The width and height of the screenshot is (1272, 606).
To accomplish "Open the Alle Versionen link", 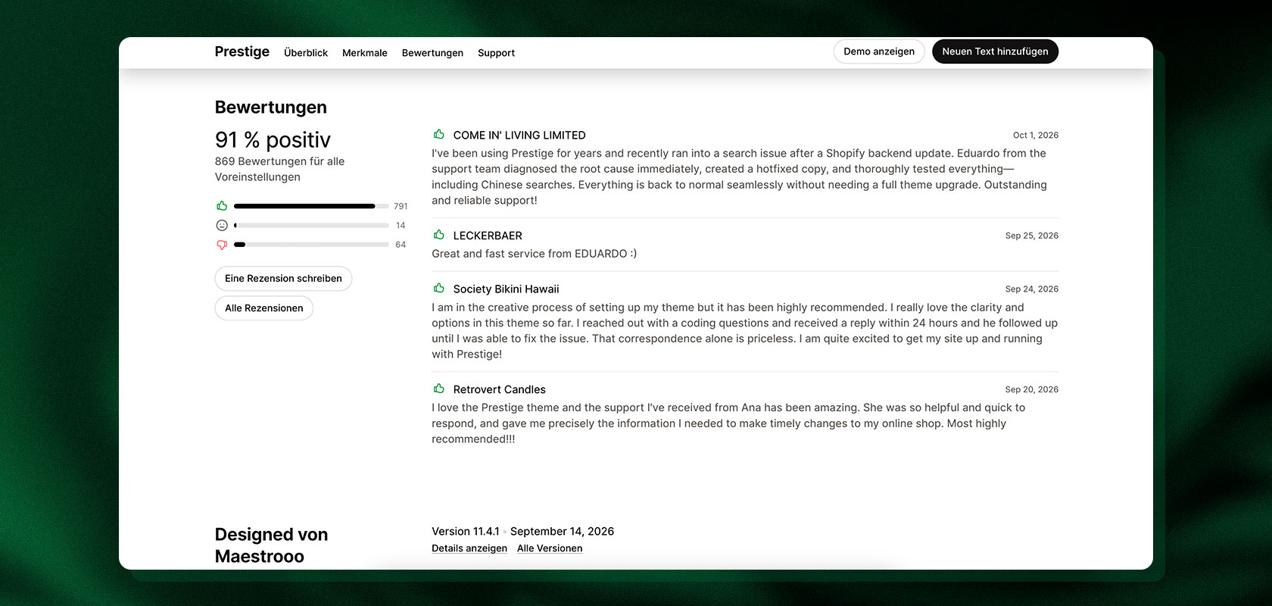I will [550, 548].
